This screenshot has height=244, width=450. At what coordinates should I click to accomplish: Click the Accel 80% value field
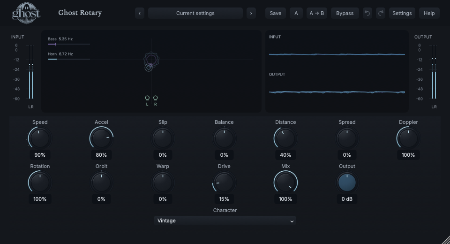101,155
